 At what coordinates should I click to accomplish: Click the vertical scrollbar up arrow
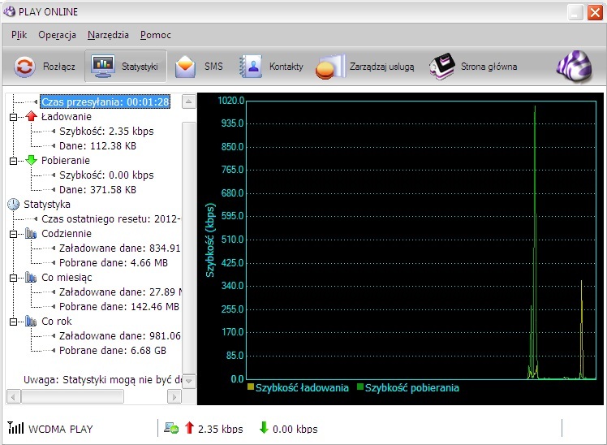188,102
